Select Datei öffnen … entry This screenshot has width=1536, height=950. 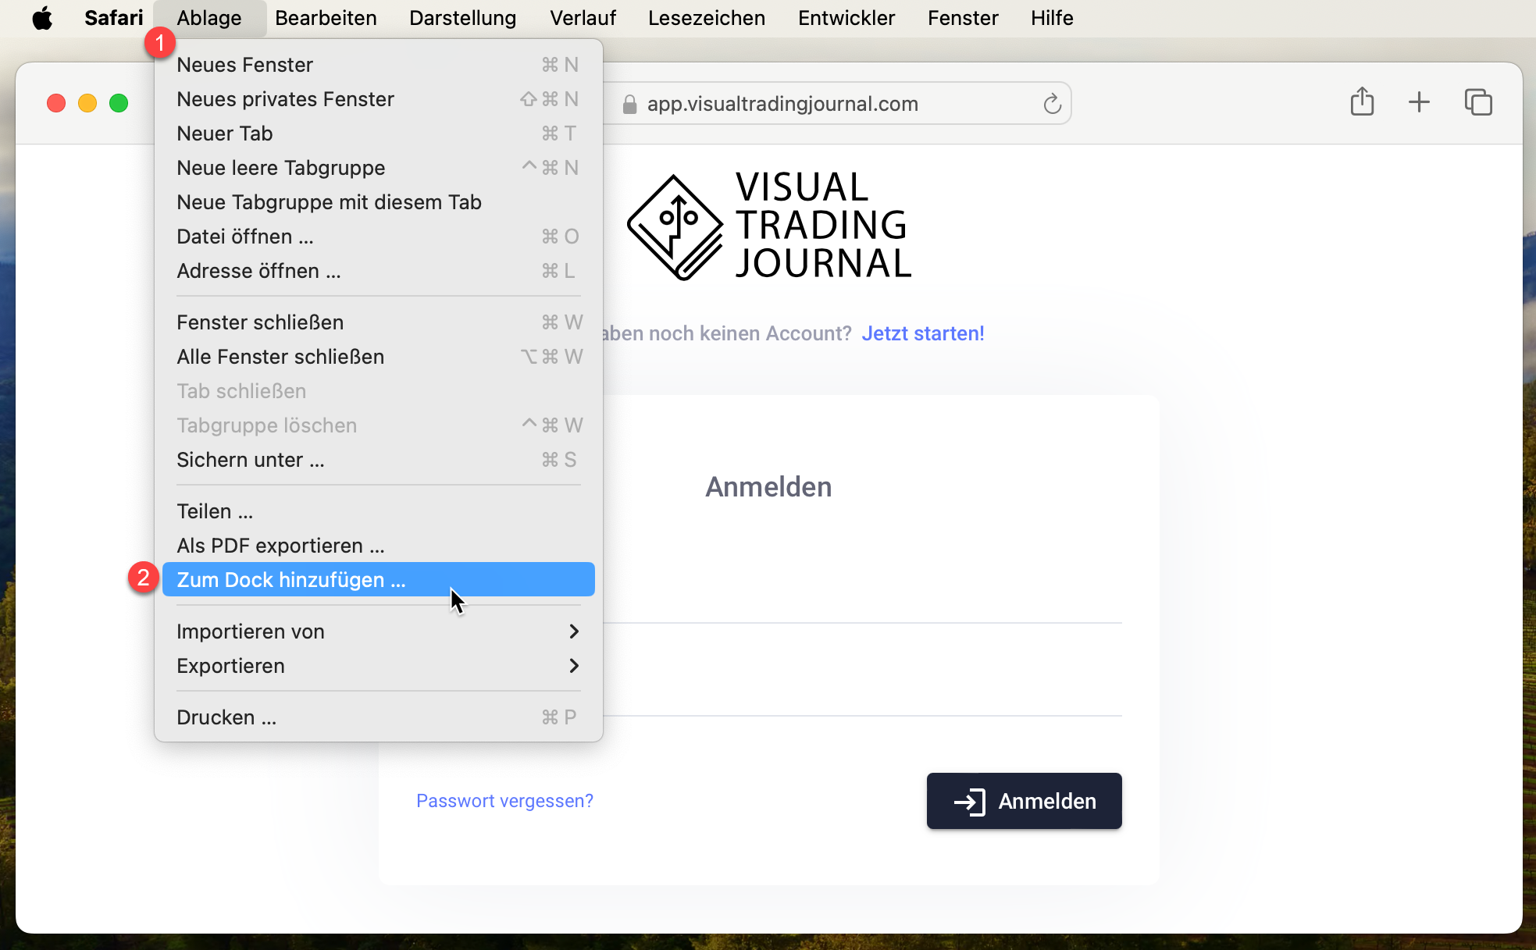[379, 237]
